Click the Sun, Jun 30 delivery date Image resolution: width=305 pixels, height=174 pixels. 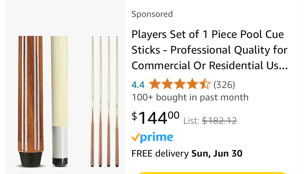pyautogui.click(x=217, y=153)
